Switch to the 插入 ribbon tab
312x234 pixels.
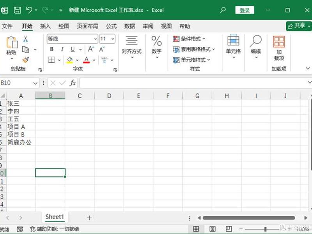pyautogui.click(x=45, y=26)
